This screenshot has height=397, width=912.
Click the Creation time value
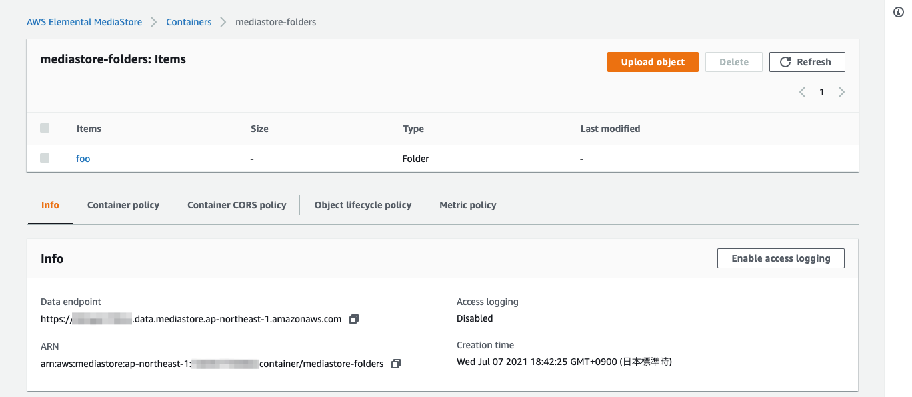564,362
